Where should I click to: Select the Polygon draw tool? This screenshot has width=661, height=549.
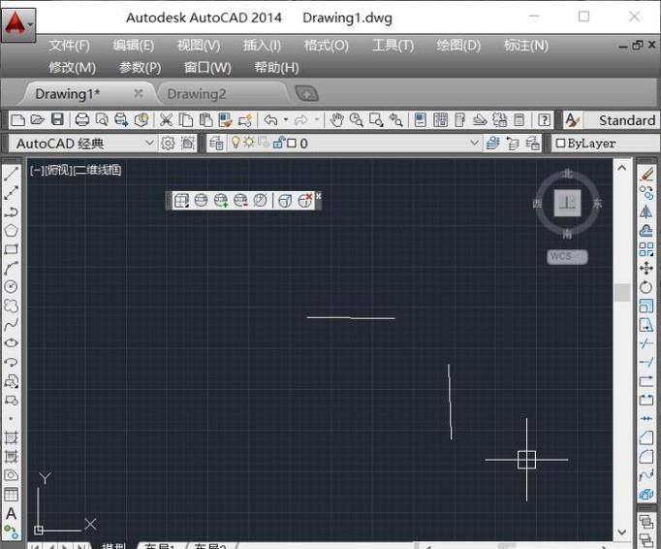tap(12, 231)
